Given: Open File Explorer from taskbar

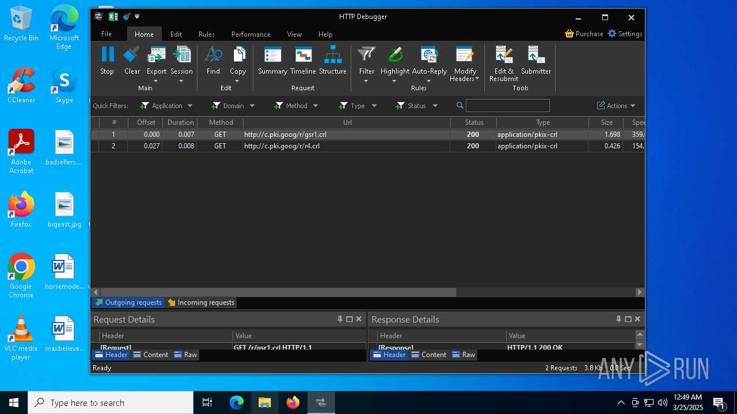Looking at the screenshot, I should click(265, 402).
